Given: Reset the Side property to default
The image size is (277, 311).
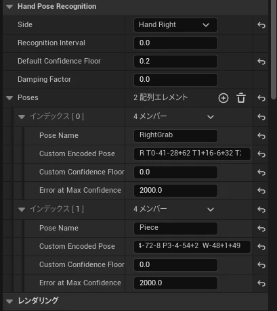Looking at the screenshot, I should 261,25.
